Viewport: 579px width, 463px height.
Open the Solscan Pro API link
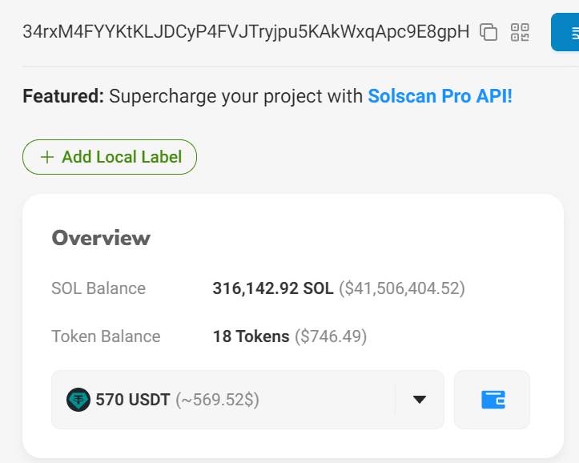click(440, 97)
